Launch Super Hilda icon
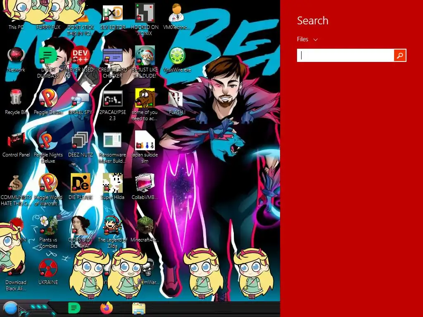Image resolution: width=423 pixels, height=317 pixels. point(112,183)
